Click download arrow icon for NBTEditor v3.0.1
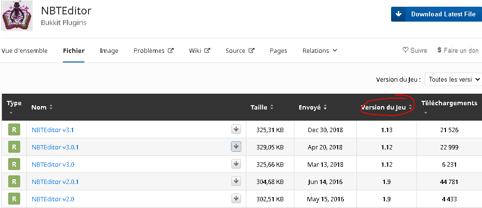The image size is (482, 208). 236,147
